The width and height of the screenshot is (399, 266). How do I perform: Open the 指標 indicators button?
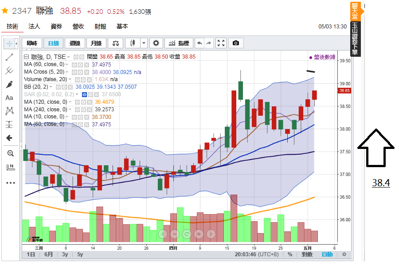(x=179, y=43)
